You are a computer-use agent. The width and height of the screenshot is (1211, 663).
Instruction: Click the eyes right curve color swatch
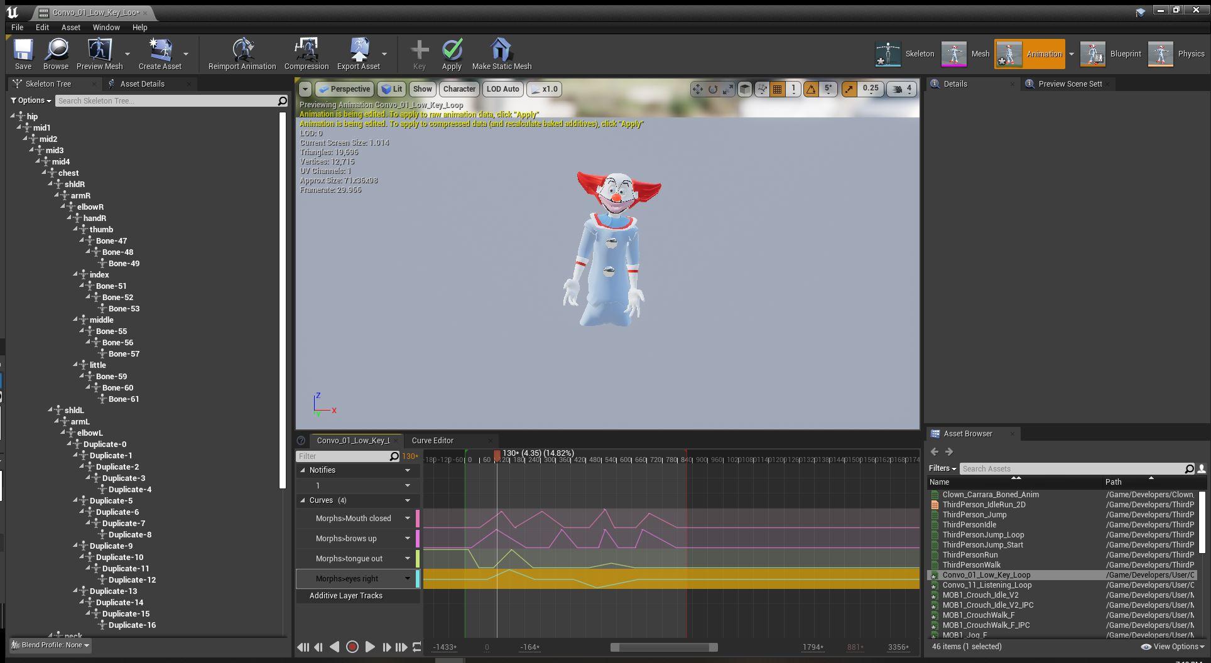[418, 579]
